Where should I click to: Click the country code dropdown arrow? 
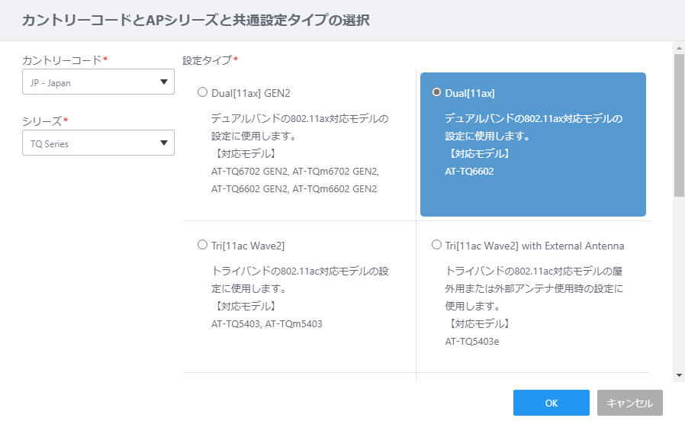coord(164,82)
